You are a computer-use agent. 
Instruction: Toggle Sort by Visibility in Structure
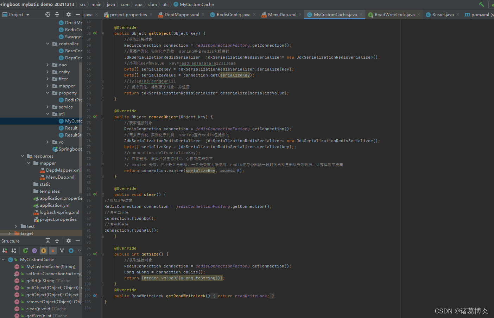coord(5,251)
